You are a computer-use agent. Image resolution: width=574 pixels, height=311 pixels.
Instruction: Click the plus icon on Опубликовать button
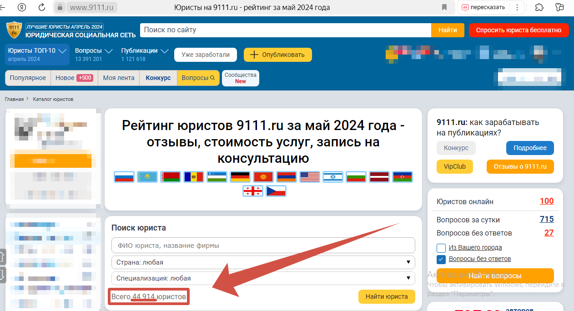coord(254,55)
